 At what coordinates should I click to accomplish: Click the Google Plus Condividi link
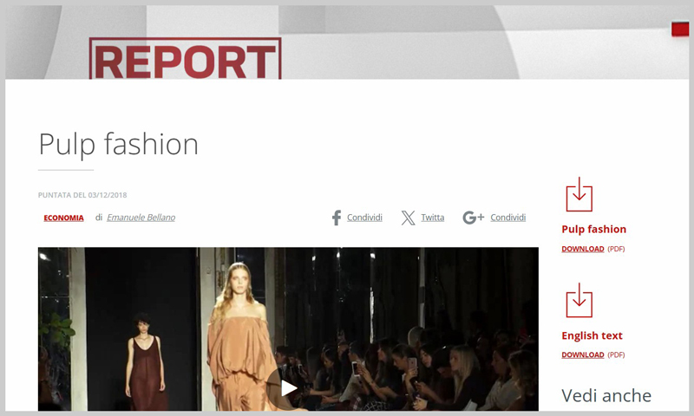[x=508, y=218]
